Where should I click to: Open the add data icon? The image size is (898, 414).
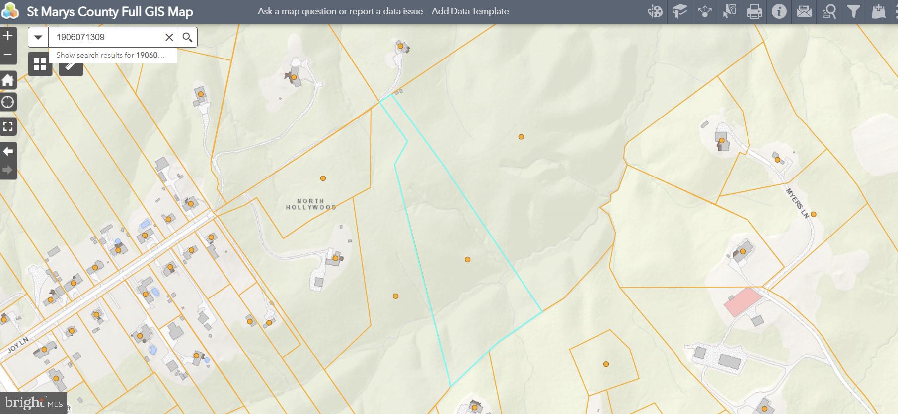pos(878,11)
